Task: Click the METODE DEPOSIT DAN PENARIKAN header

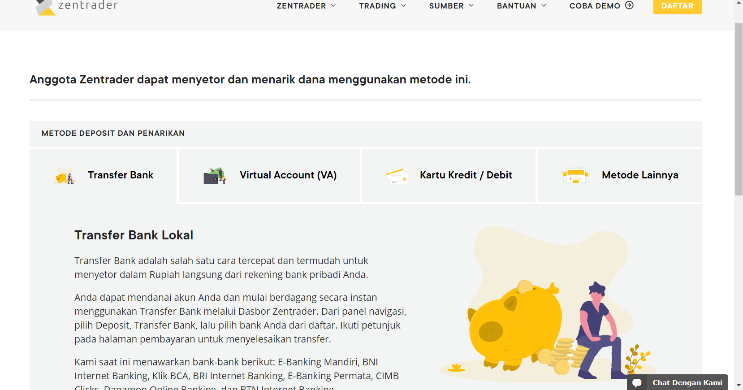Action: pyautogui.click(x=113, y=133)
